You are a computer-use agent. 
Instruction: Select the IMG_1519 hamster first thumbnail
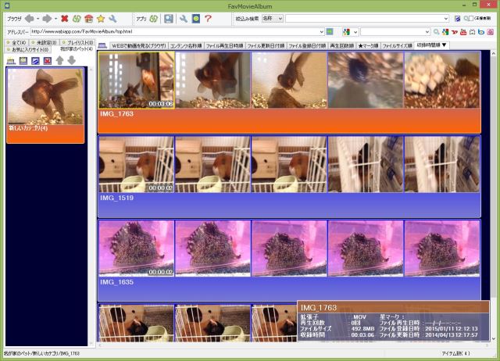136,164
